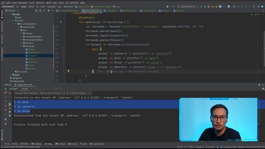The width and height of the screenshot is (265, 149).
Task: Click the webcam overlay thumbnail
Action: pos(219,120)
